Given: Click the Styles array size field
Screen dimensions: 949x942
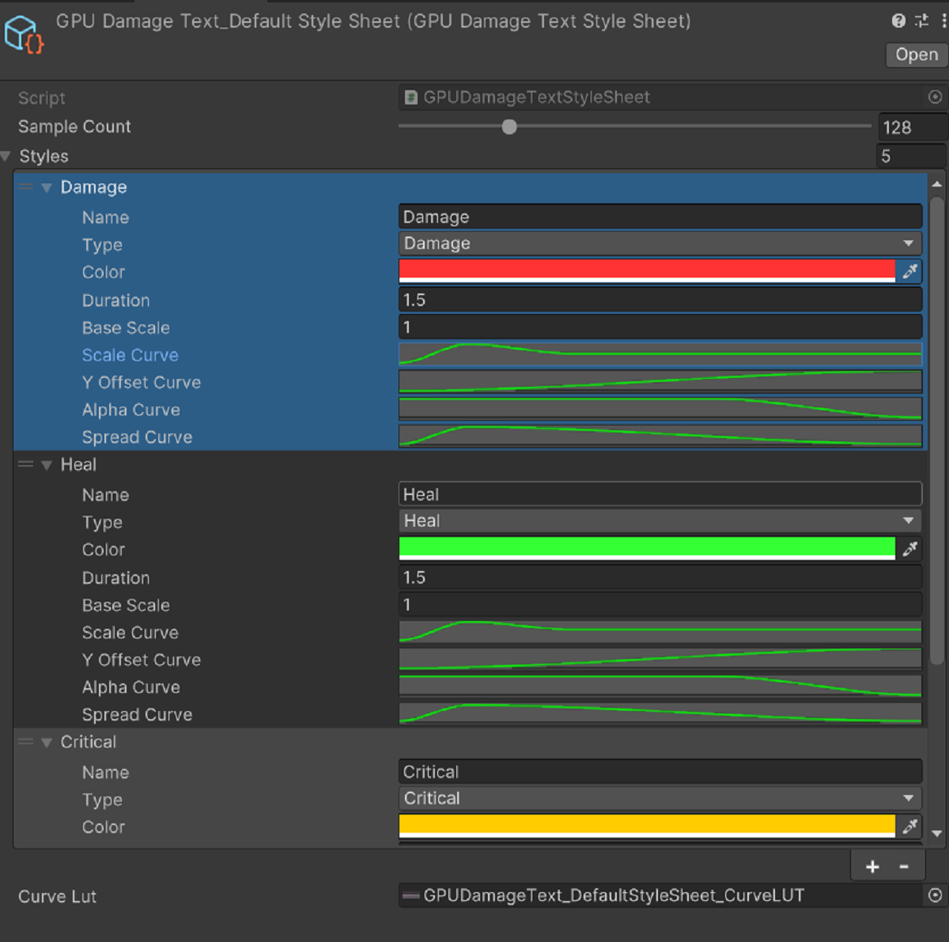Looking at the screenshot, I should 912,156.
